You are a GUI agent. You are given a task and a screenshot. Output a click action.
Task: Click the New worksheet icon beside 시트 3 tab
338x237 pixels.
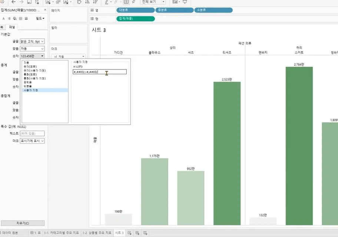pyautogui.click(x=129, y=233)
